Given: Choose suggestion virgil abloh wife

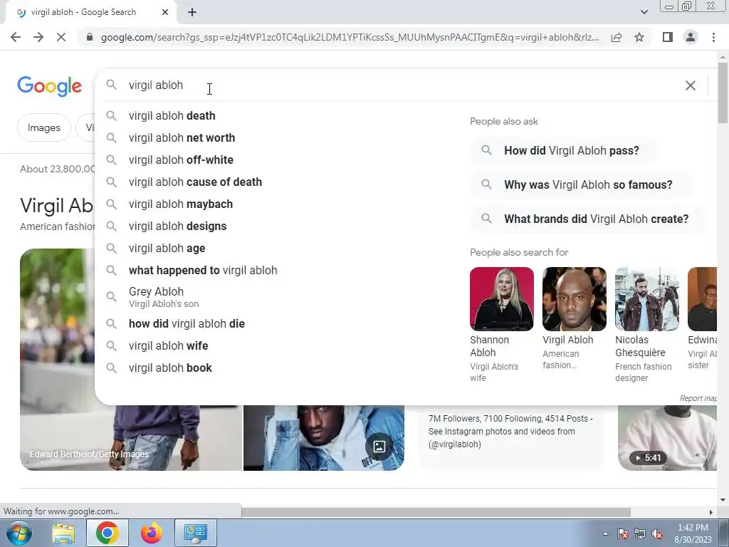Looking at the screenshot, I should click(168, 345).
